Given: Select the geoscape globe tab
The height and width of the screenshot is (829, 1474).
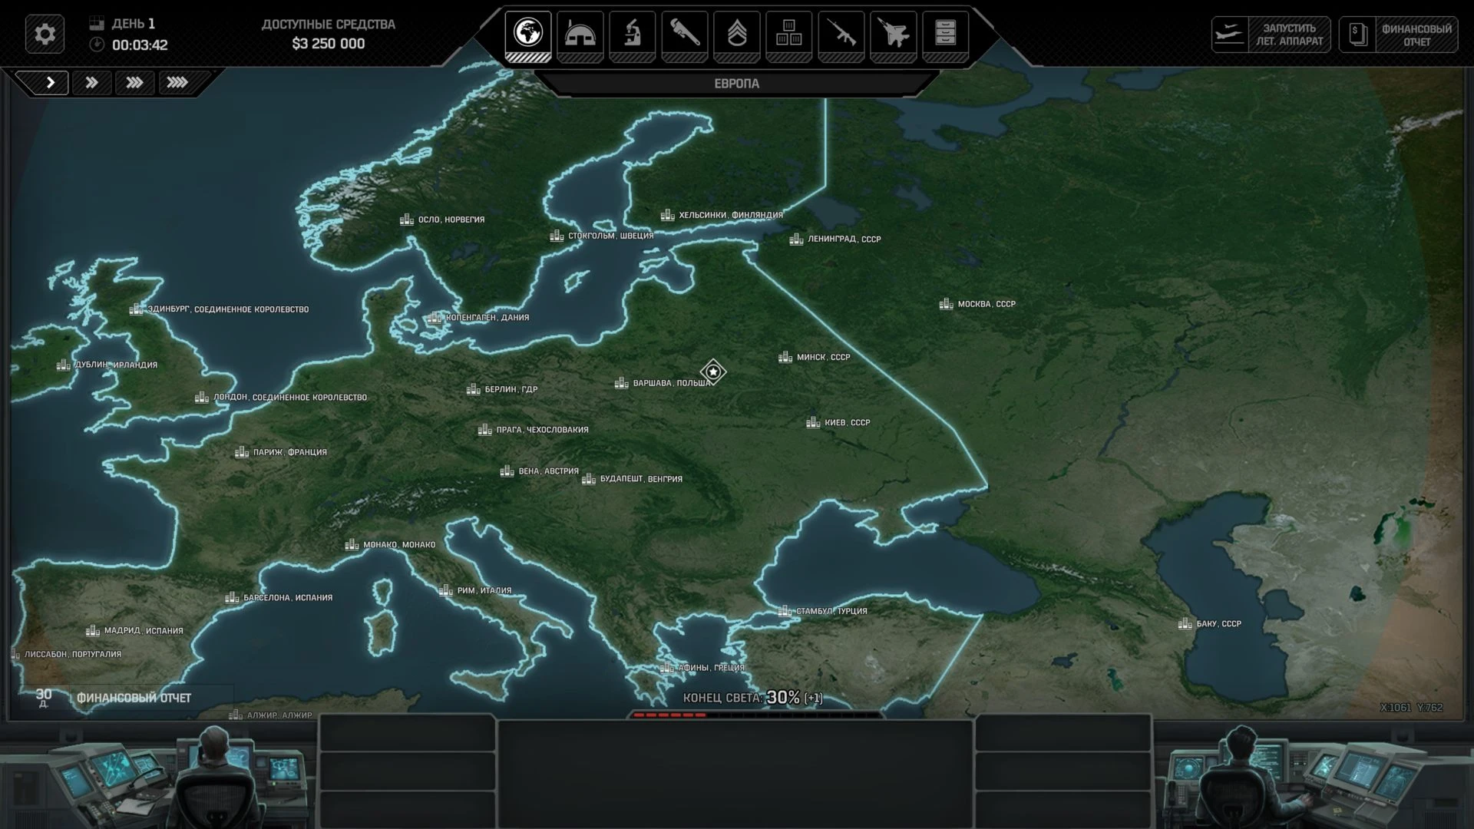Looking at the screenshot, I should click(528, 35).
